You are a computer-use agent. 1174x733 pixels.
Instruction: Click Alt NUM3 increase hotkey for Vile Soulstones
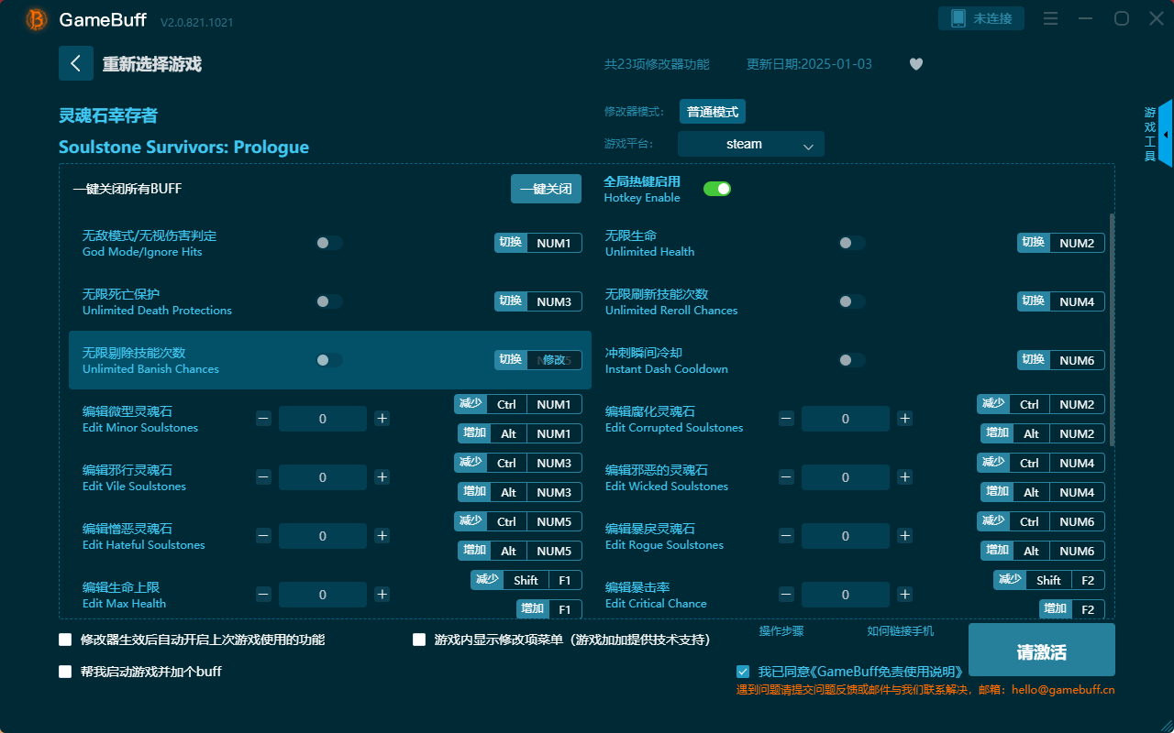[x=520, y=492]
